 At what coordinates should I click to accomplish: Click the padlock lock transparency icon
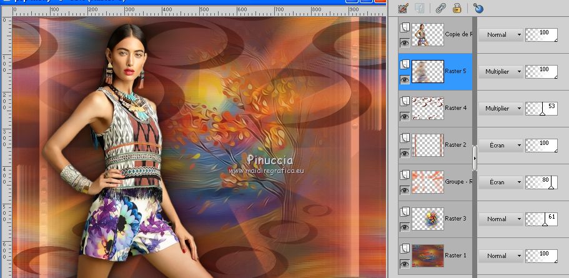tap(457, 8)
